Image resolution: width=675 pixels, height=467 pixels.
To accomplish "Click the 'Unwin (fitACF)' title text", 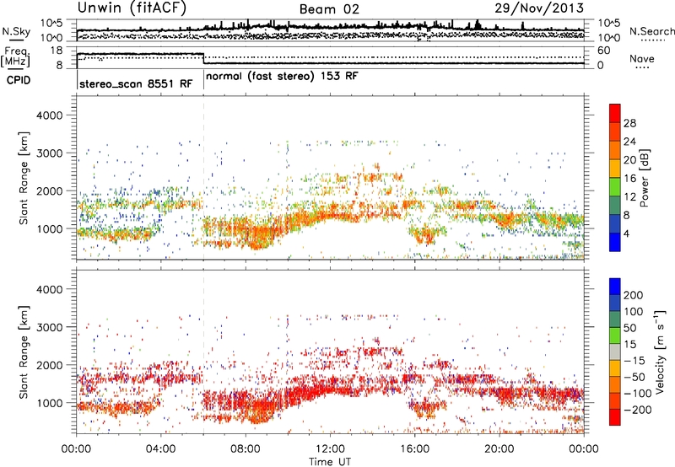I will click(132, 8).
